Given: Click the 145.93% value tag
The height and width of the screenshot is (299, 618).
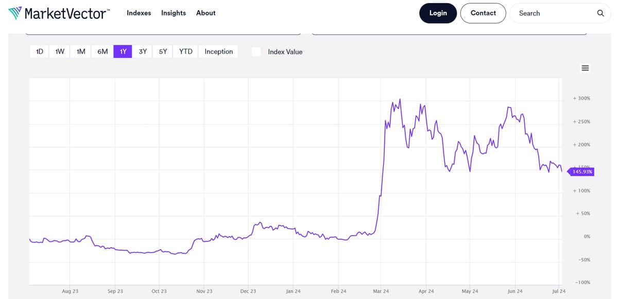Looking at the screenshot, I should 581,171.
